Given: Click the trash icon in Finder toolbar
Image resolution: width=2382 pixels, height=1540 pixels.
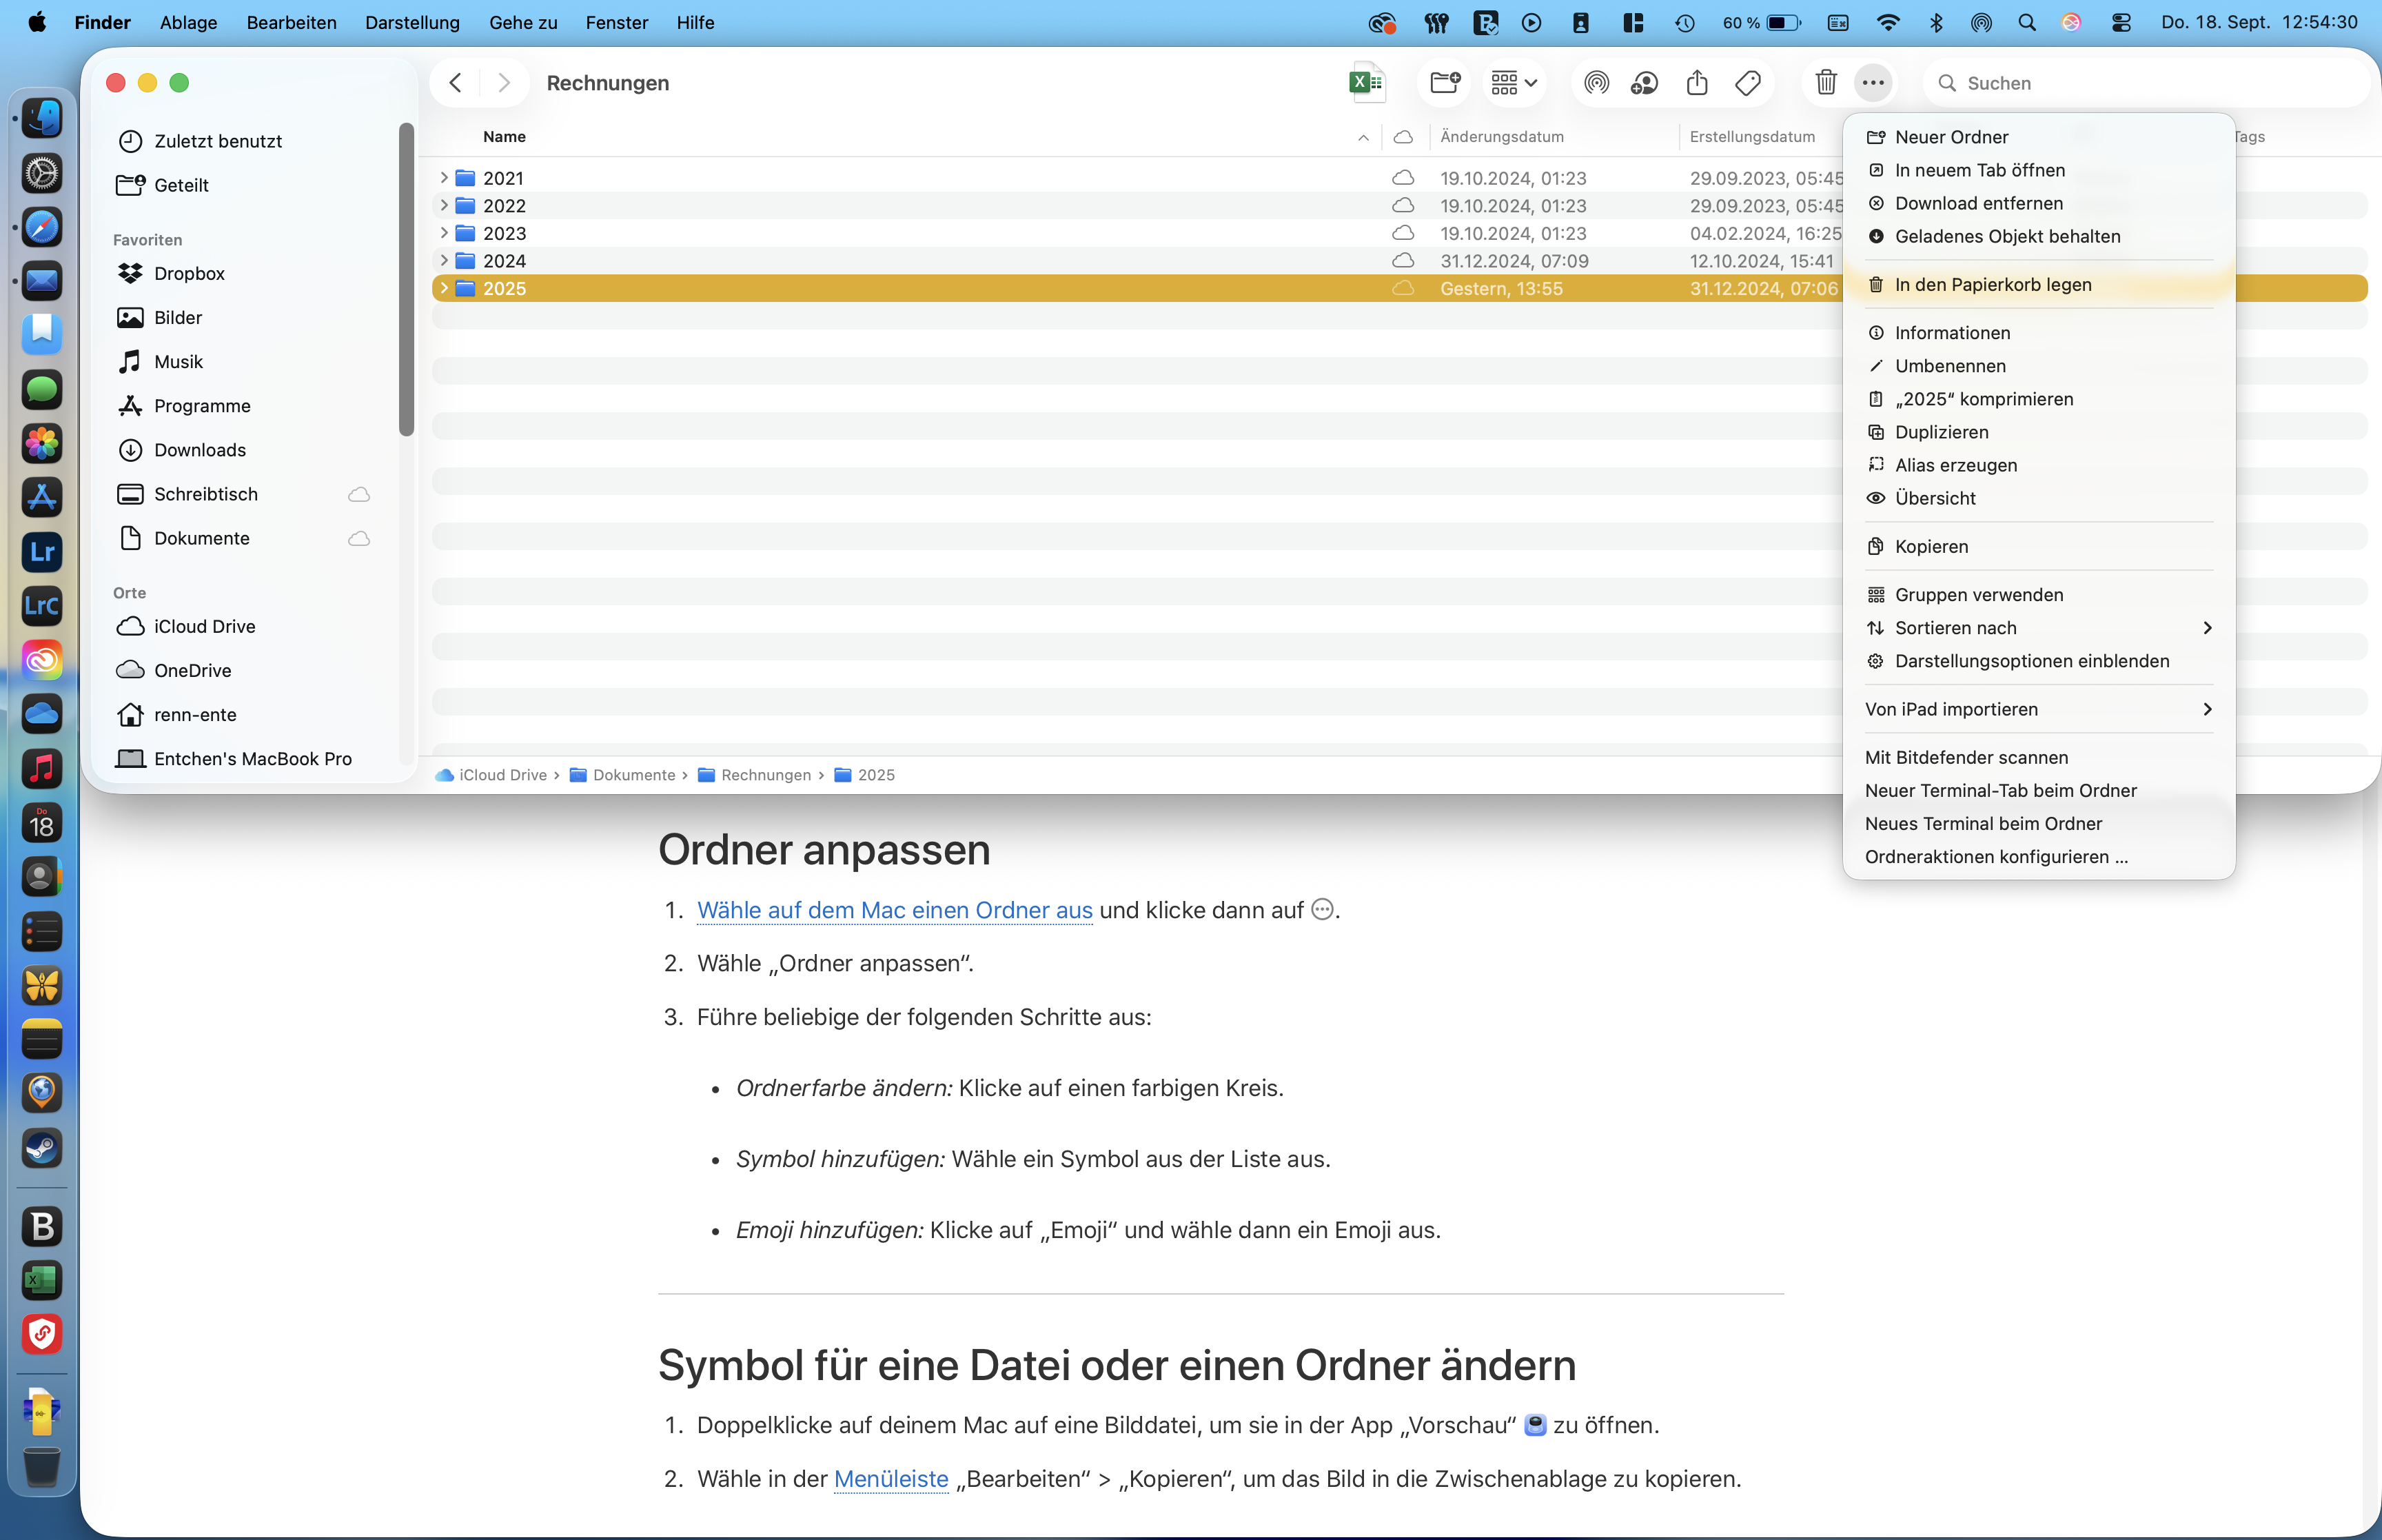Looking at the screenshot, I should tap(1825, 83).
